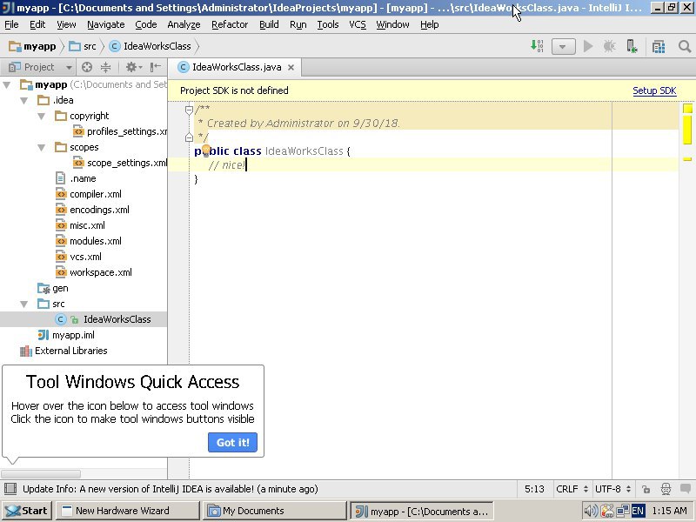696x522 pixels.
Task: Select encodings.xml in the project tree
Action: (x=92, y=210)
